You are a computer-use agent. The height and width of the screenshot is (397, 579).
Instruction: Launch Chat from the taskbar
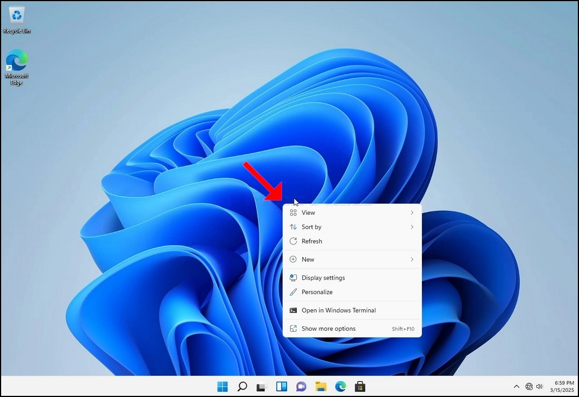301,387
